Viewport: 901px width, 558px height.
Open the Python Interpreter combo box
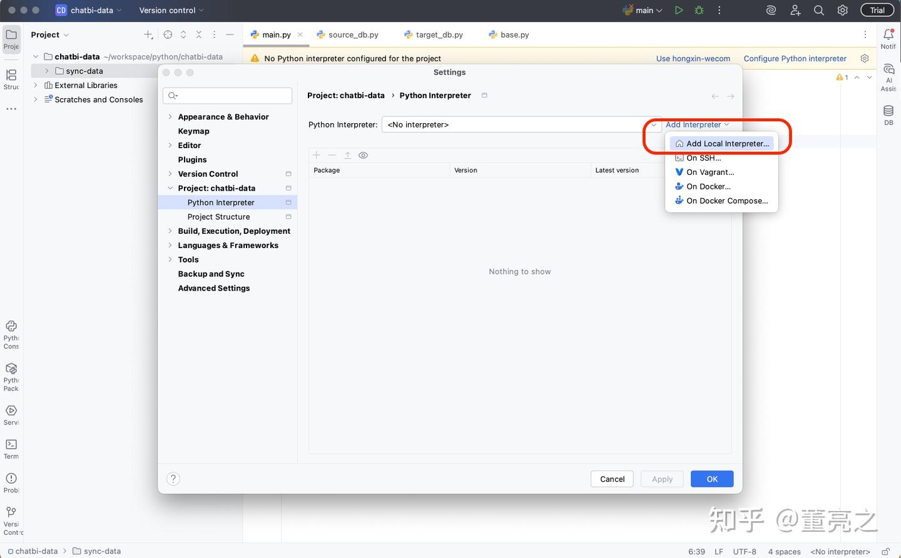[x=521, y=124]
